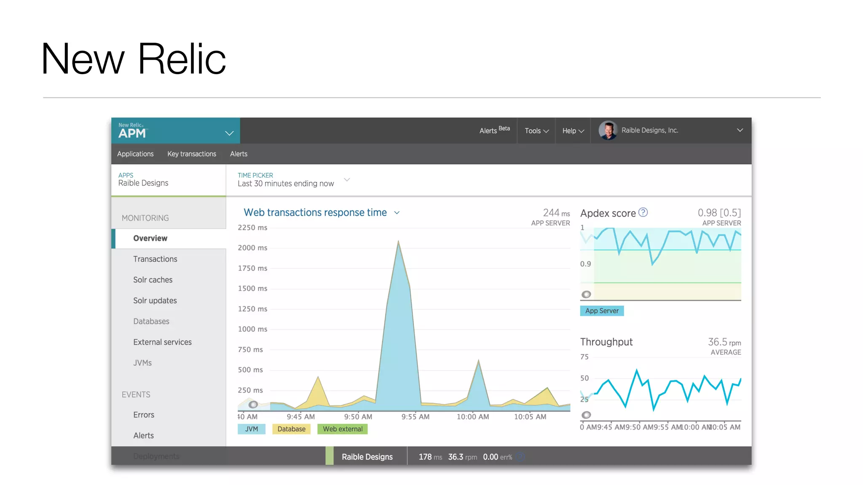863x485 pixels.
Task: Click the Throughput chart heading
Action: pos(606,342)
